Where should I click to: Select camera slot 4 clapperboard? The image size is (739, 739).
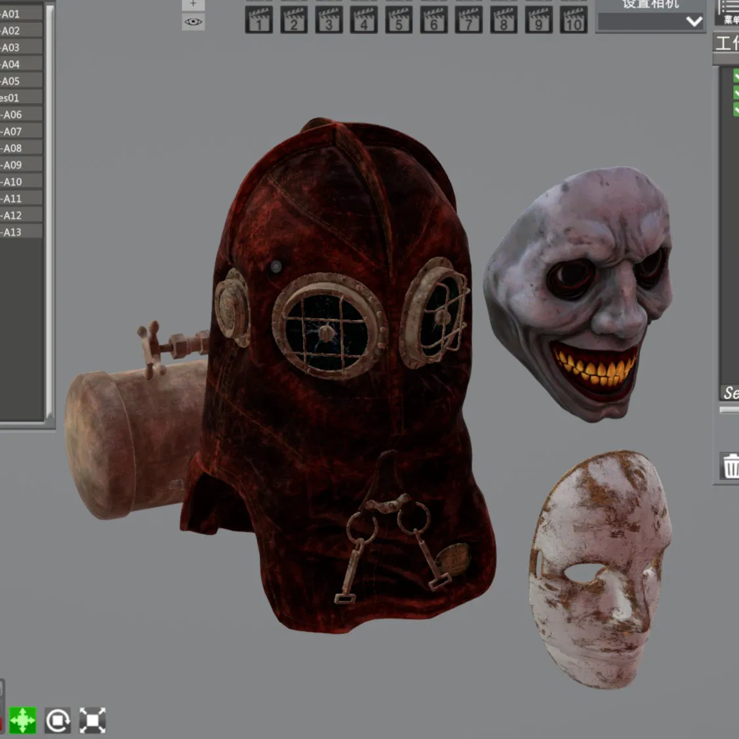(x=364, y=19)
